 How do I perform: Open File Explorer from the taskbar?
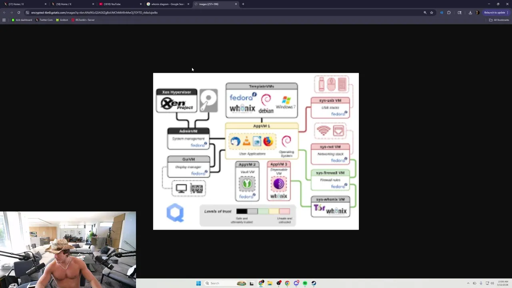pos(270,283)
